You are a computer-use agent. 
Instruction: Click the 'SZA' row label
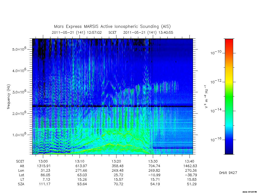coord(21,184)
